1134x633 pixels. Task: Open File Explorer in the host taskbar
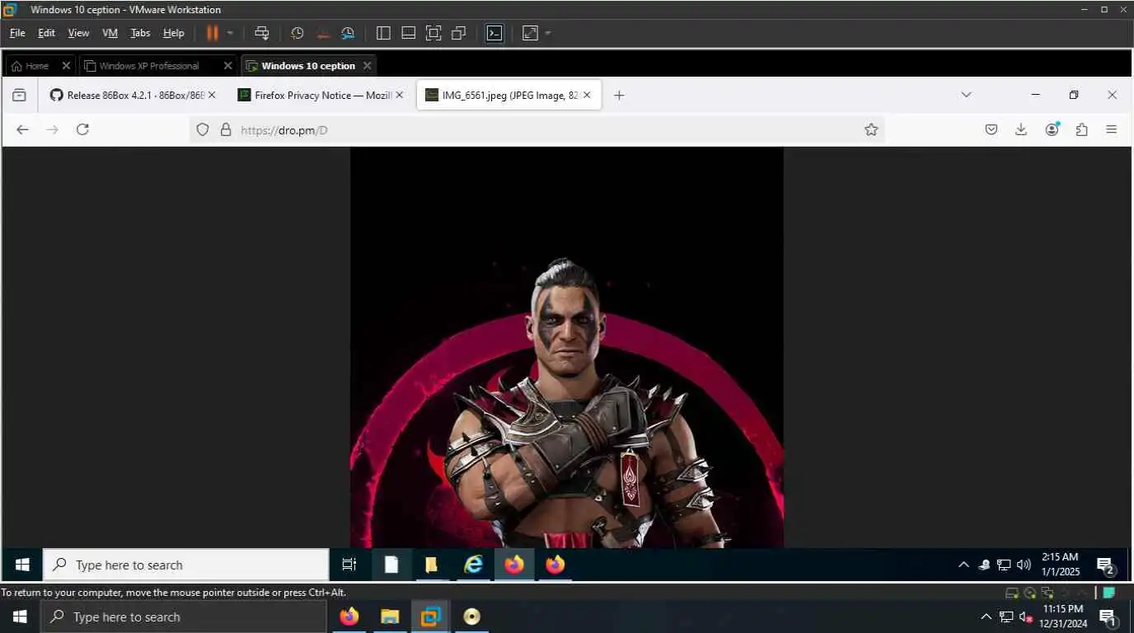[390, 617]
